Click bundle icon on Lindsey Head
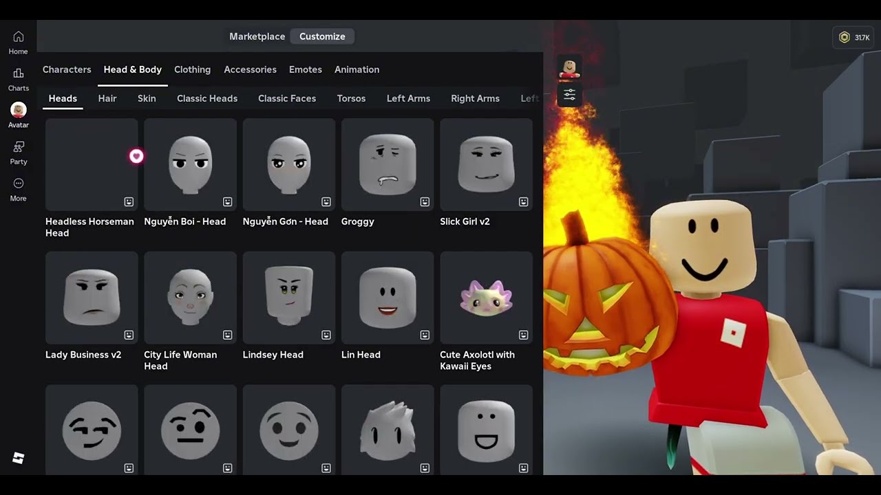881x495 pixels. pos(326,335)
